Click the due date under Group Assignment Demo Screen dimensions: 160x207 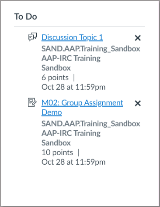point(73,162)
